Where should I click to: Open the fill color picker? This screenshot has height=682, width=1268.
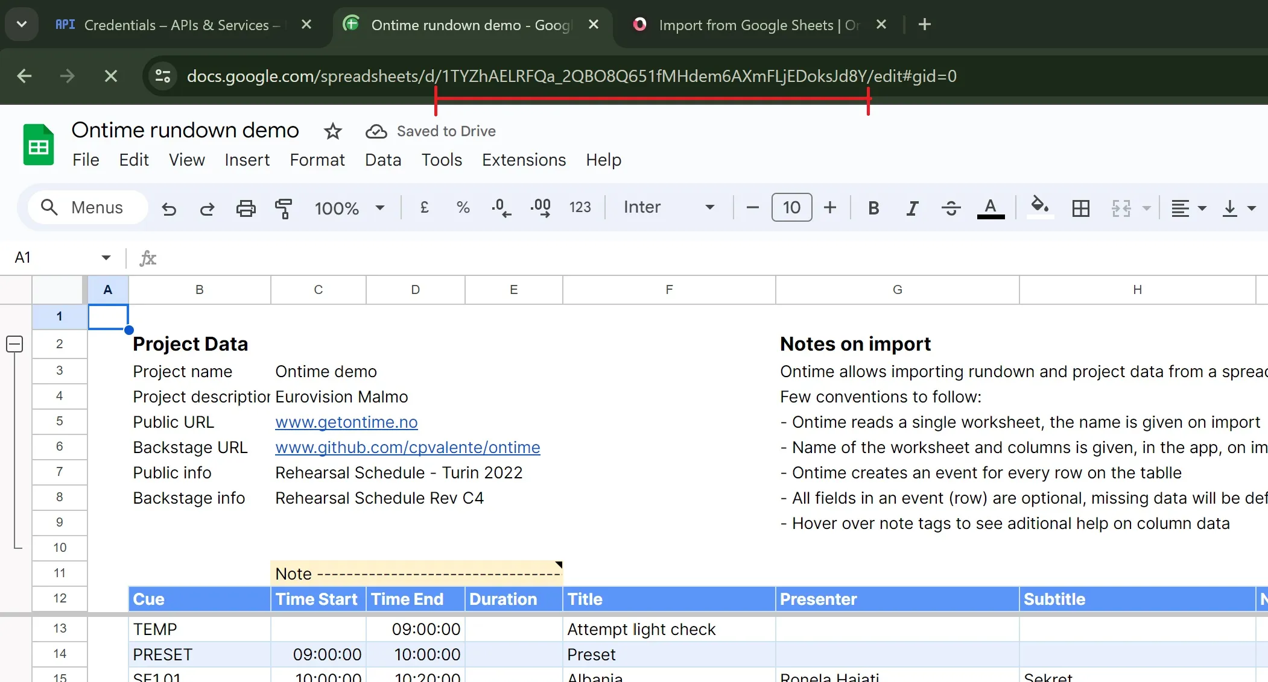point(1039,207)
